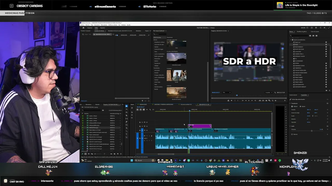Reset the Transformar properties
The width and height of the screenshot is (332, 186).
tap(327, 103)
